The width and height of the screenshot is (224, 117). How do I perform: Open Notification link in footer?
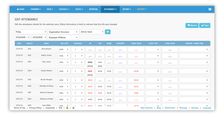tap(170, 108)
